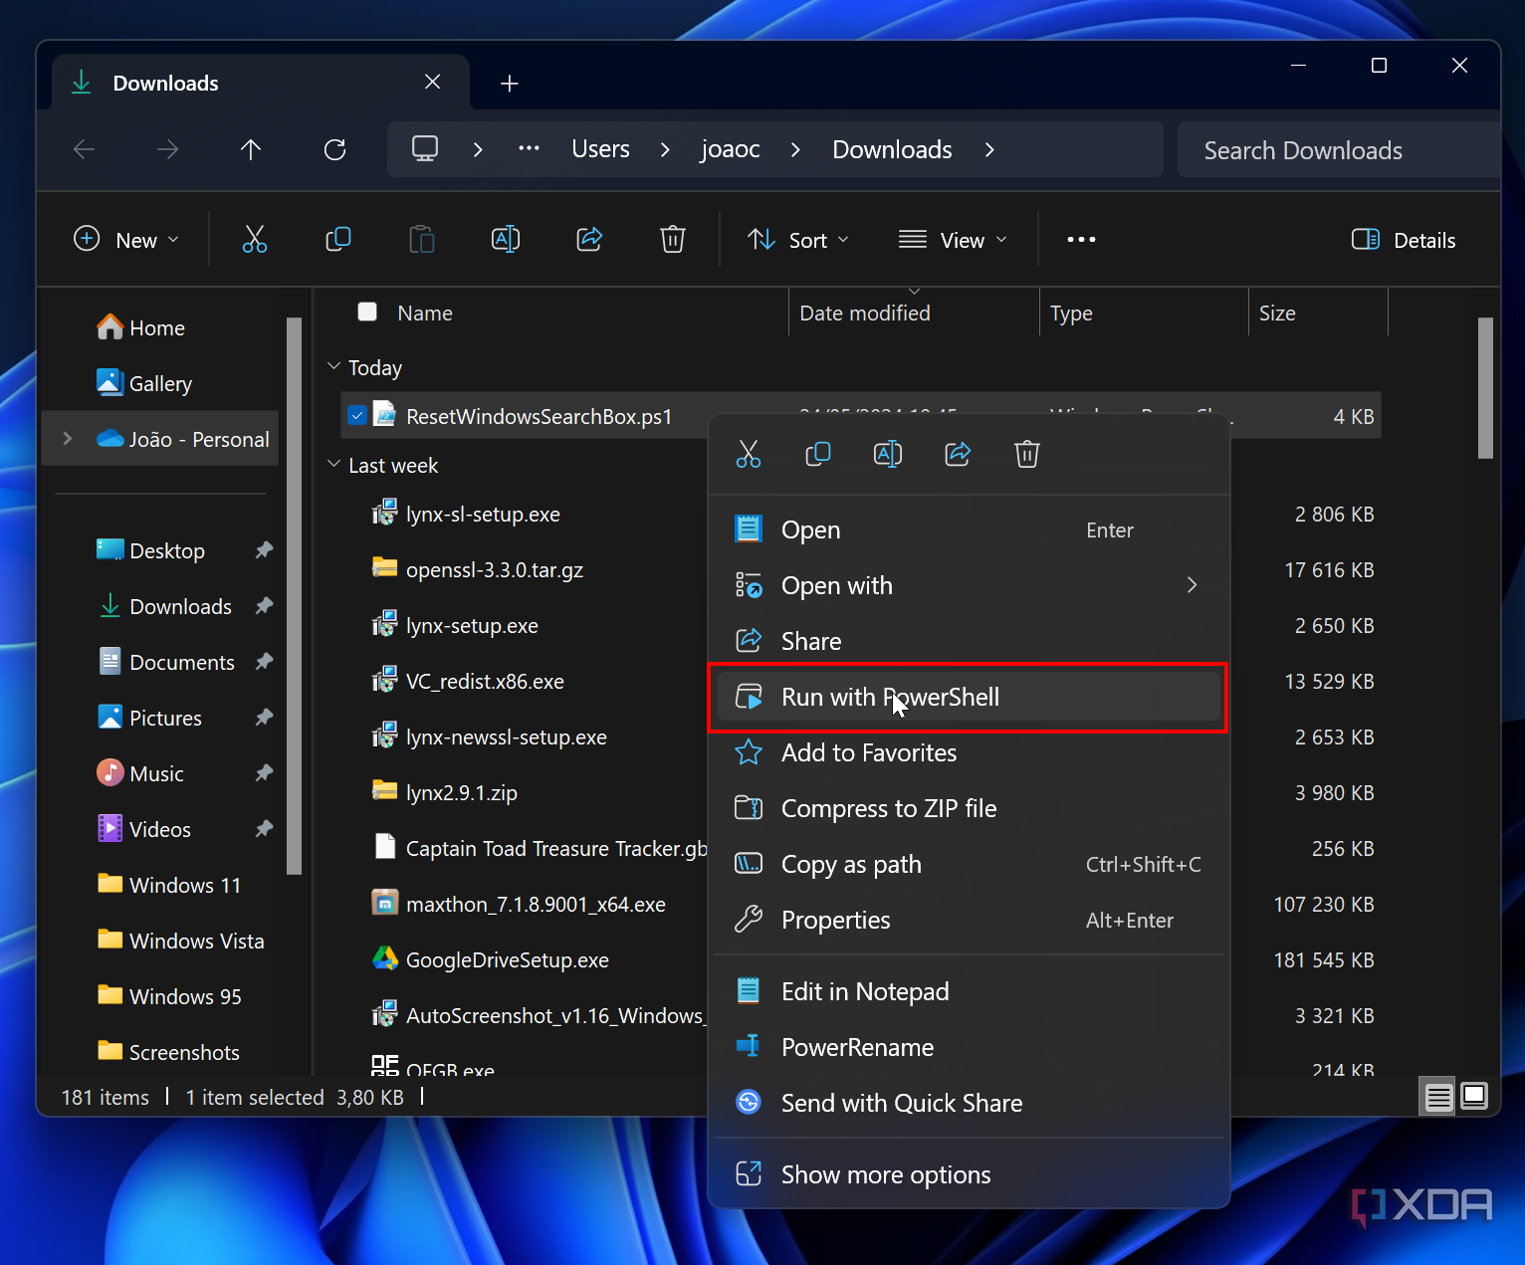Open the Sort dropdown
This screenshot has width=1525, height=1265.
click(x=797, y=239)
